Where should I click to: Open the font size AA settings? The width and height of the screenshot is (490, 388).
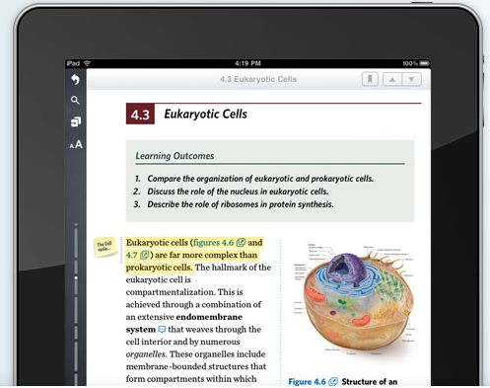click(x=76, y=144)
